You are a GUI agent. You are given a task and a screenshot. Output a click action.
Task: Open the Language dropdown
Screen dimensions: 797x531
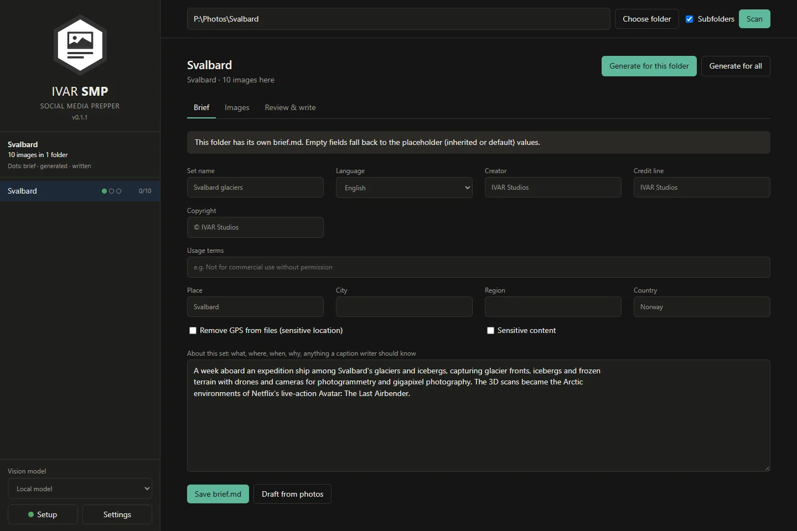coord(404,188)
